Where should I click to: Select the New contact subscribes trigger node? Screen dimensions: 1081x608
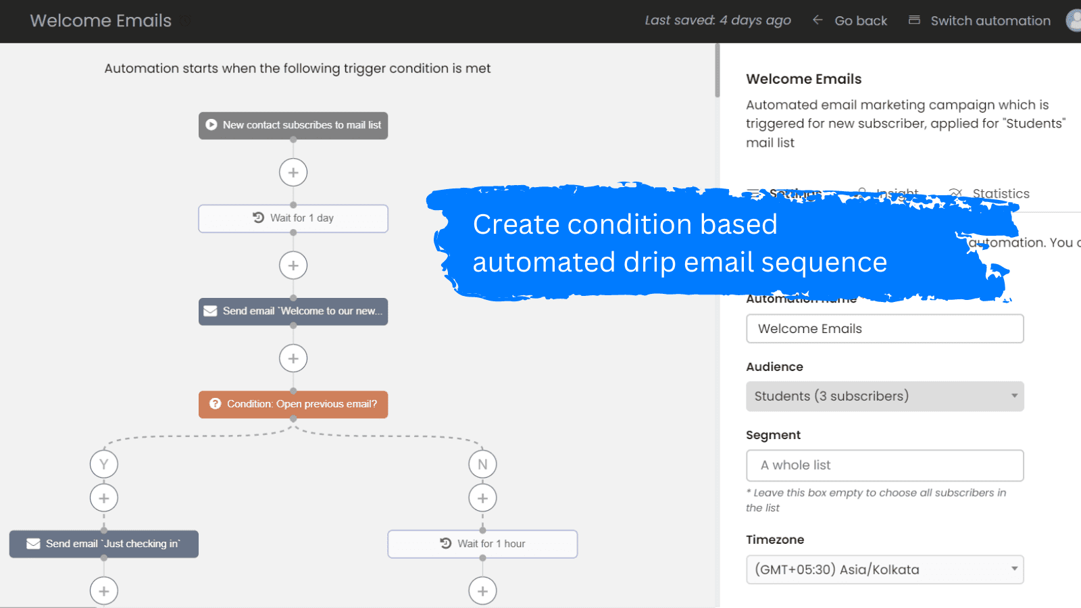293,126
